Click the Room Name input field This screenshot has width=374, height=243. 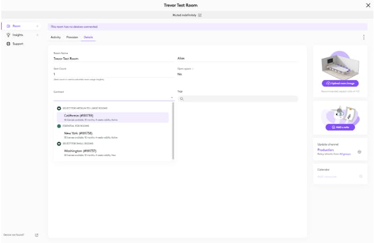[114, 59]
